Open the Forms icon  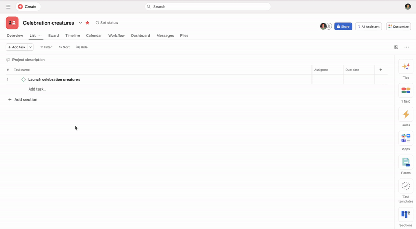click(406, 162)
